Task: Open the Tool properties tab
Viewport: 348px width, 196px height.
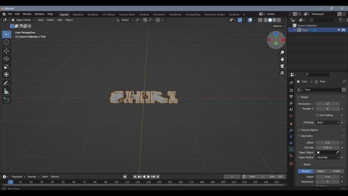Action: coord(291,82)
